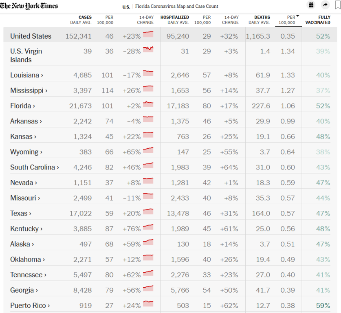Go to the Puerto Rico page
This screenshot has height=313, width=341.
(30, 305)
